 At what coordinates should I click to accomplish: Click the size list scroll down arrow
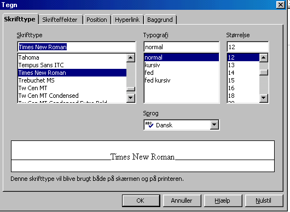264,98
